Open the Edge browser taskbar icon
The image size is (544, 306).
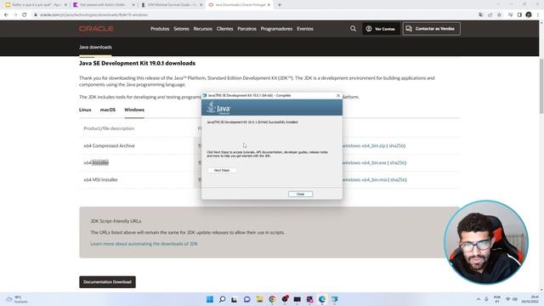point(322,299)
